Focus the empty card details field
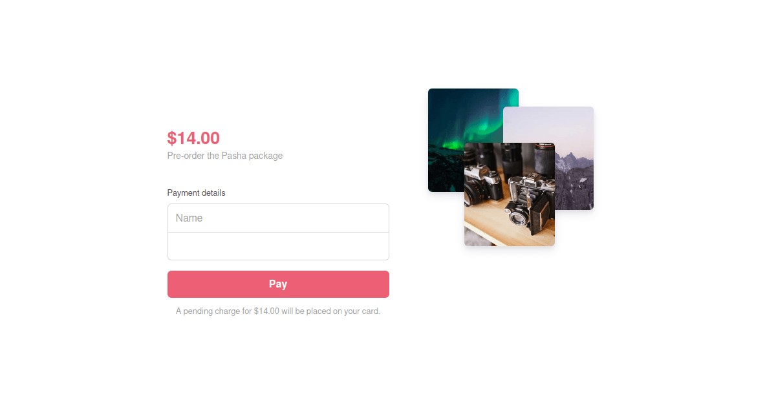The image size is (776, 407). [x=278, y=246]
